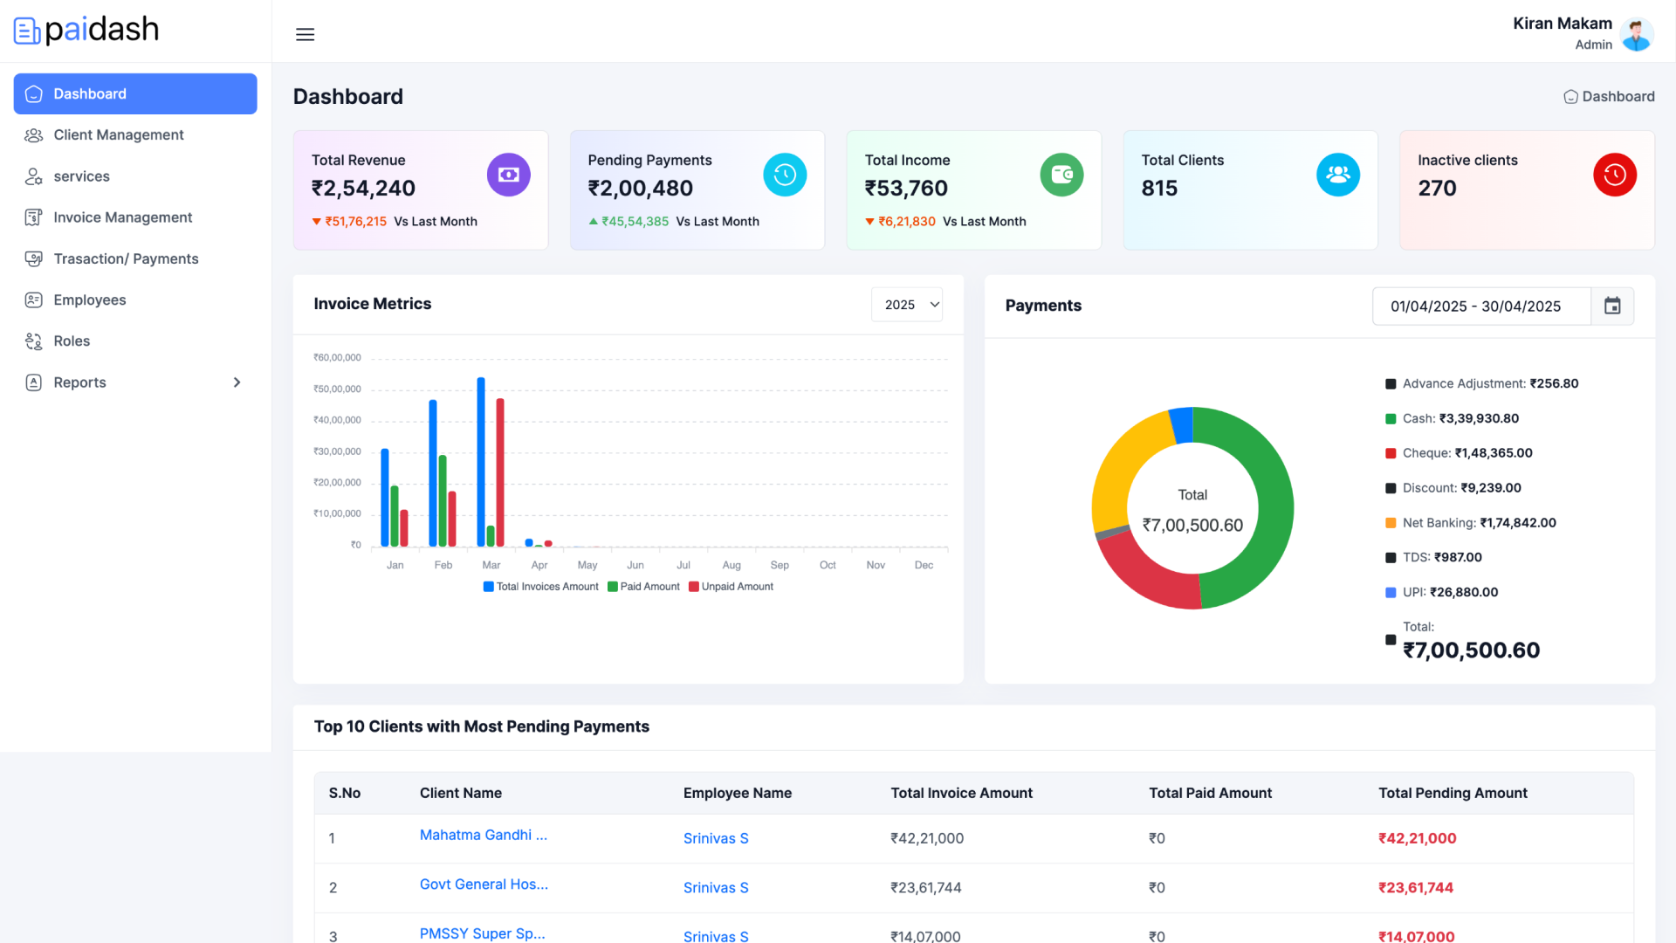This screenshot has width=1676, height=943.
Task: Click the Total Clients card
Action: pyautogui.click(x=1251, y=190)
